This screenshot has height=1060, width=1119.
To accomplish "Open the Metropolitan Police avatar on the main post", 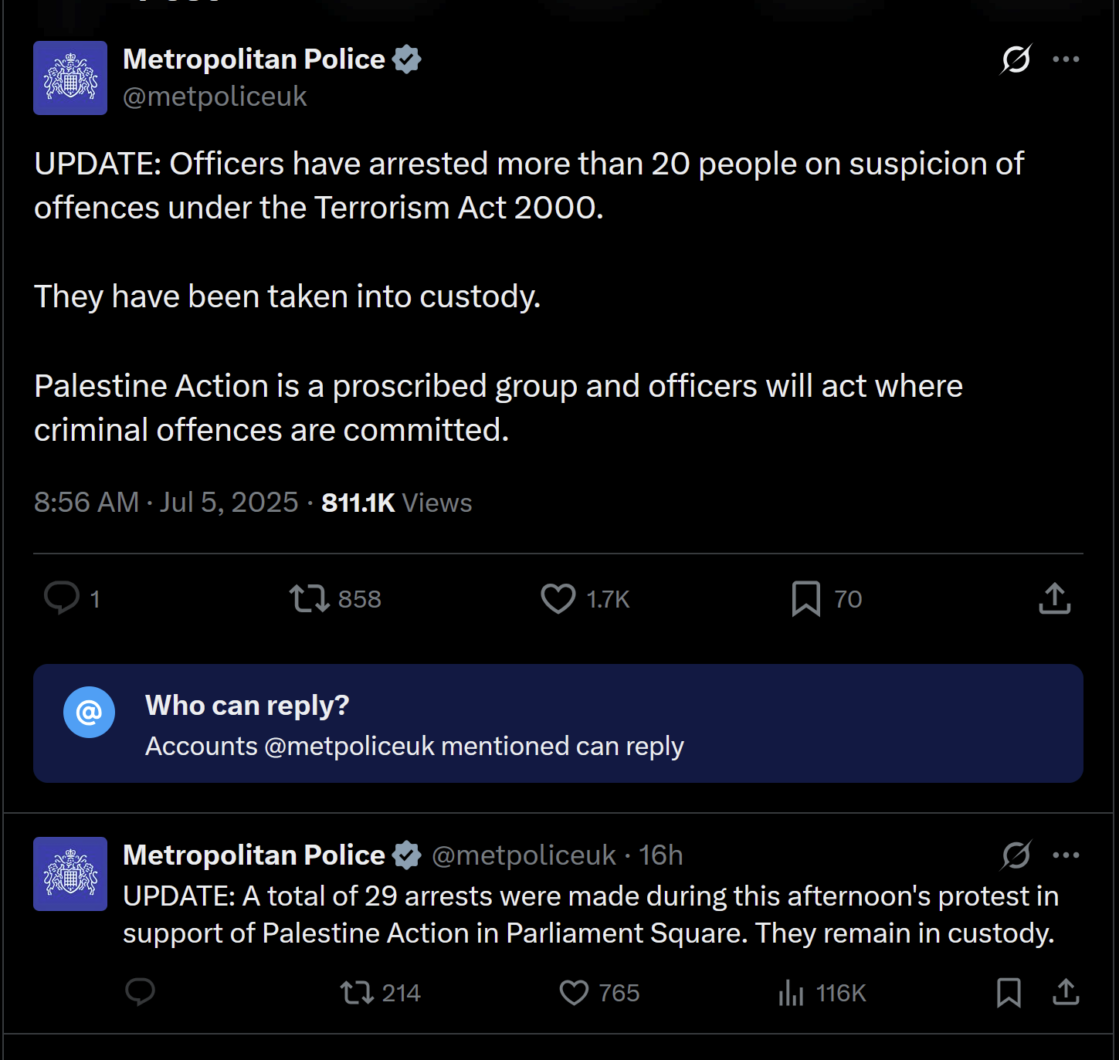I will [70, 78].
